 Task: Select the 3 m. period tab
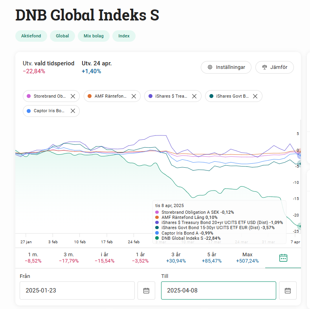click(69, 258)
